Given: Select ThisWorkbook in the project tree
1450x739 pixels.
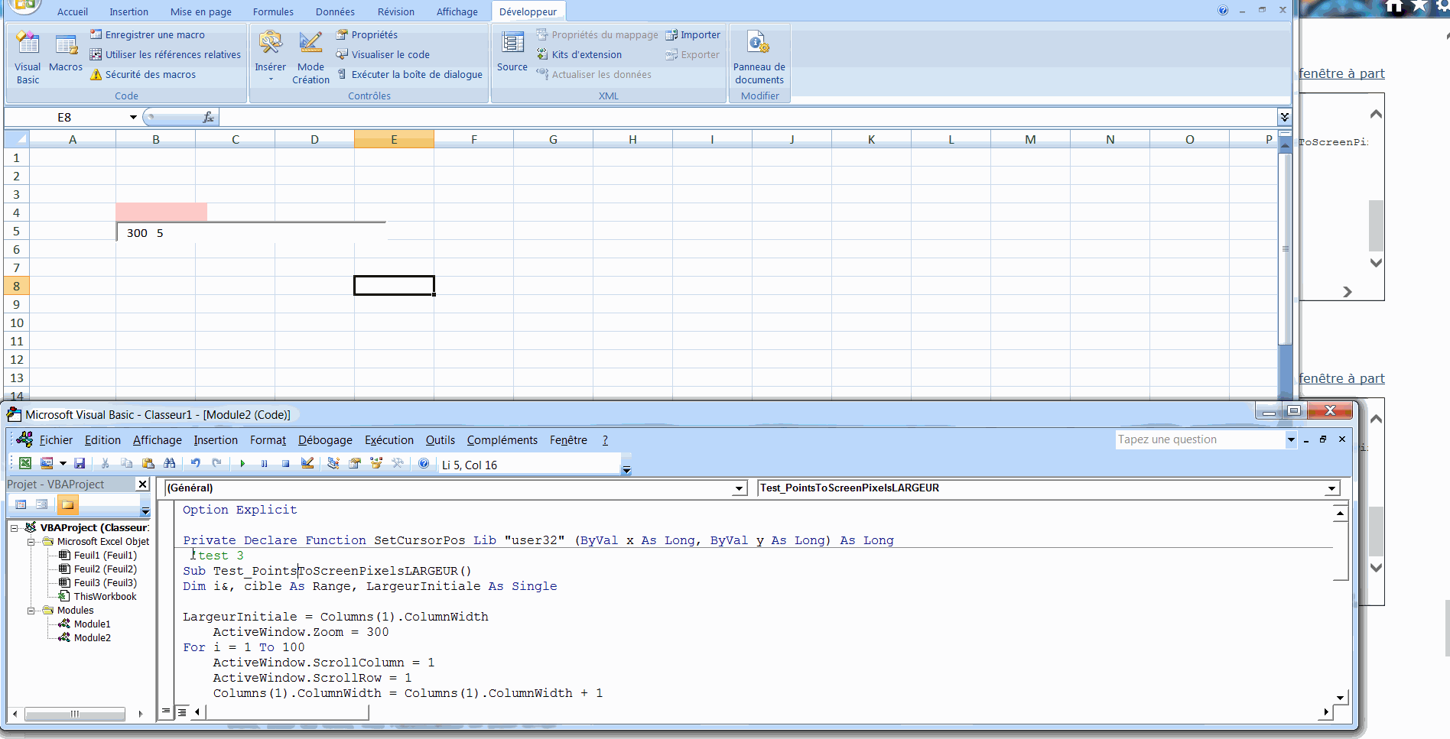Looking at the screenshot, I should click(98, 597).
